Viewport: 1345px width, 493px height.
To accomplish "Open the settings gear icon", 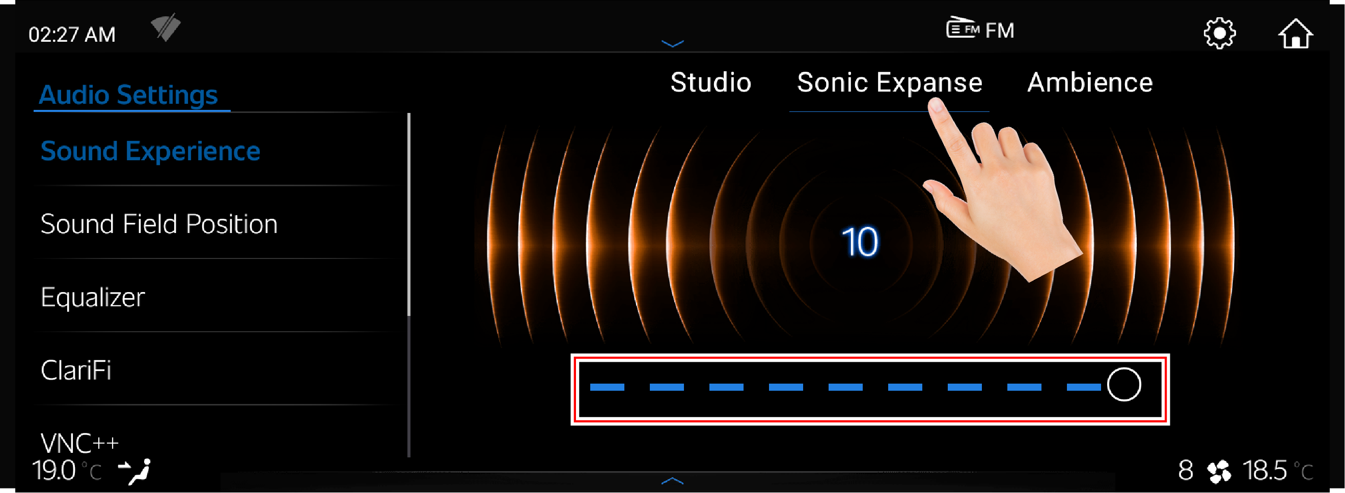I will coord(1219,34).
